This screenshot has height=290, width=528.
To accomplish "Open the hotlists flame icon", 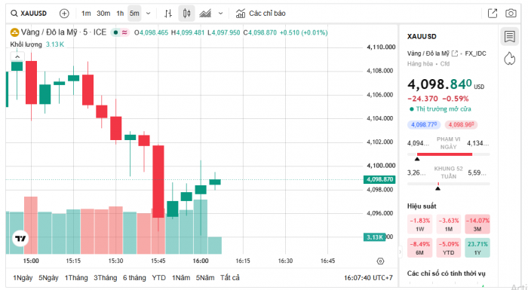I will click(509, 59).
